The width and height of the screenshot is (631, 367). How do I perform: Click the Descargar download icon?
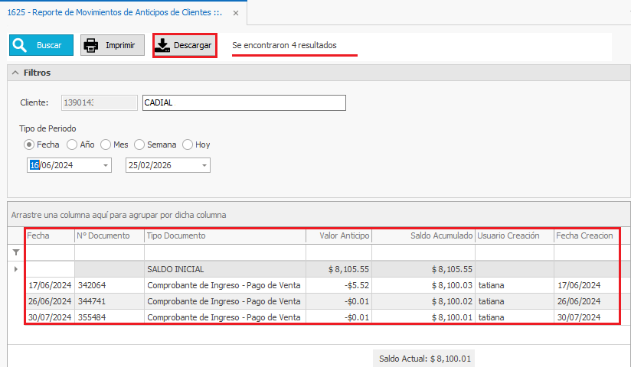163,46
